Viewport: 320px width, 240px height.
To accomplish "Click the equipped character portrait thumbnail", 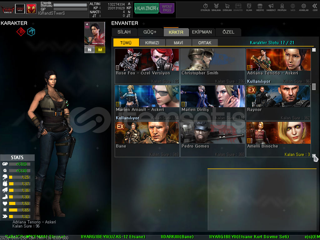I will tap(95, 34).
